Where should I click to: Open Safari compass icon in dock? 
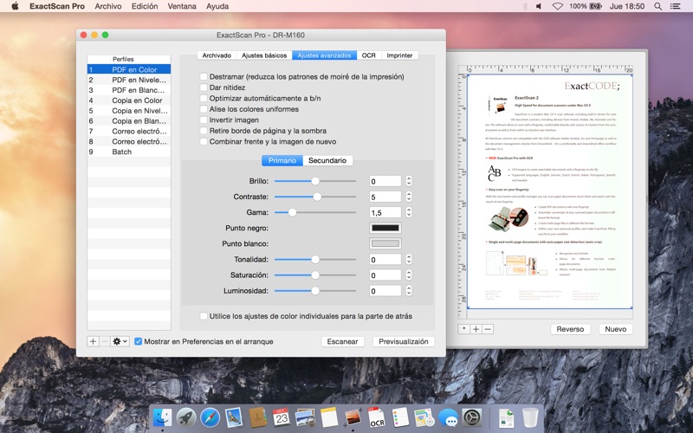210,417
